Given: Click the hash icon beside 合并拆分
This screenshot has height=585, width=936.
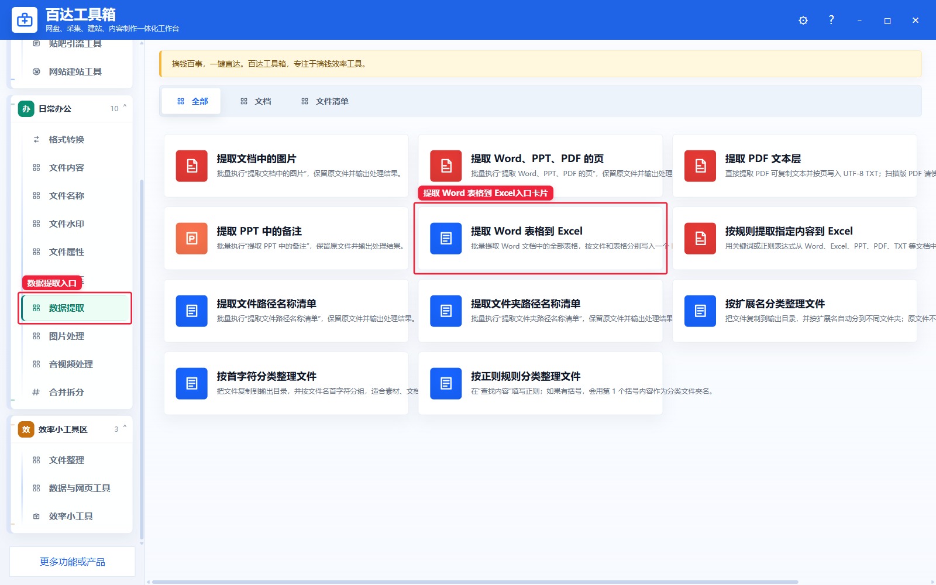Looking at the screenshot, I should tap(36, 392).
